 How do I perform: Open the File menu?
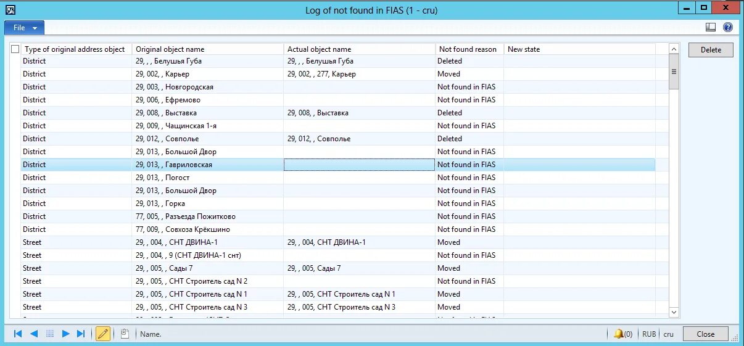tap(24, 28)
